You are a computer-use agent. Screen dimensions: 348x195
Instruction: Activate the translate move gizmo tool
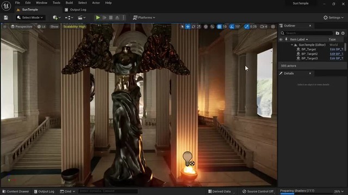coord(188,27)
